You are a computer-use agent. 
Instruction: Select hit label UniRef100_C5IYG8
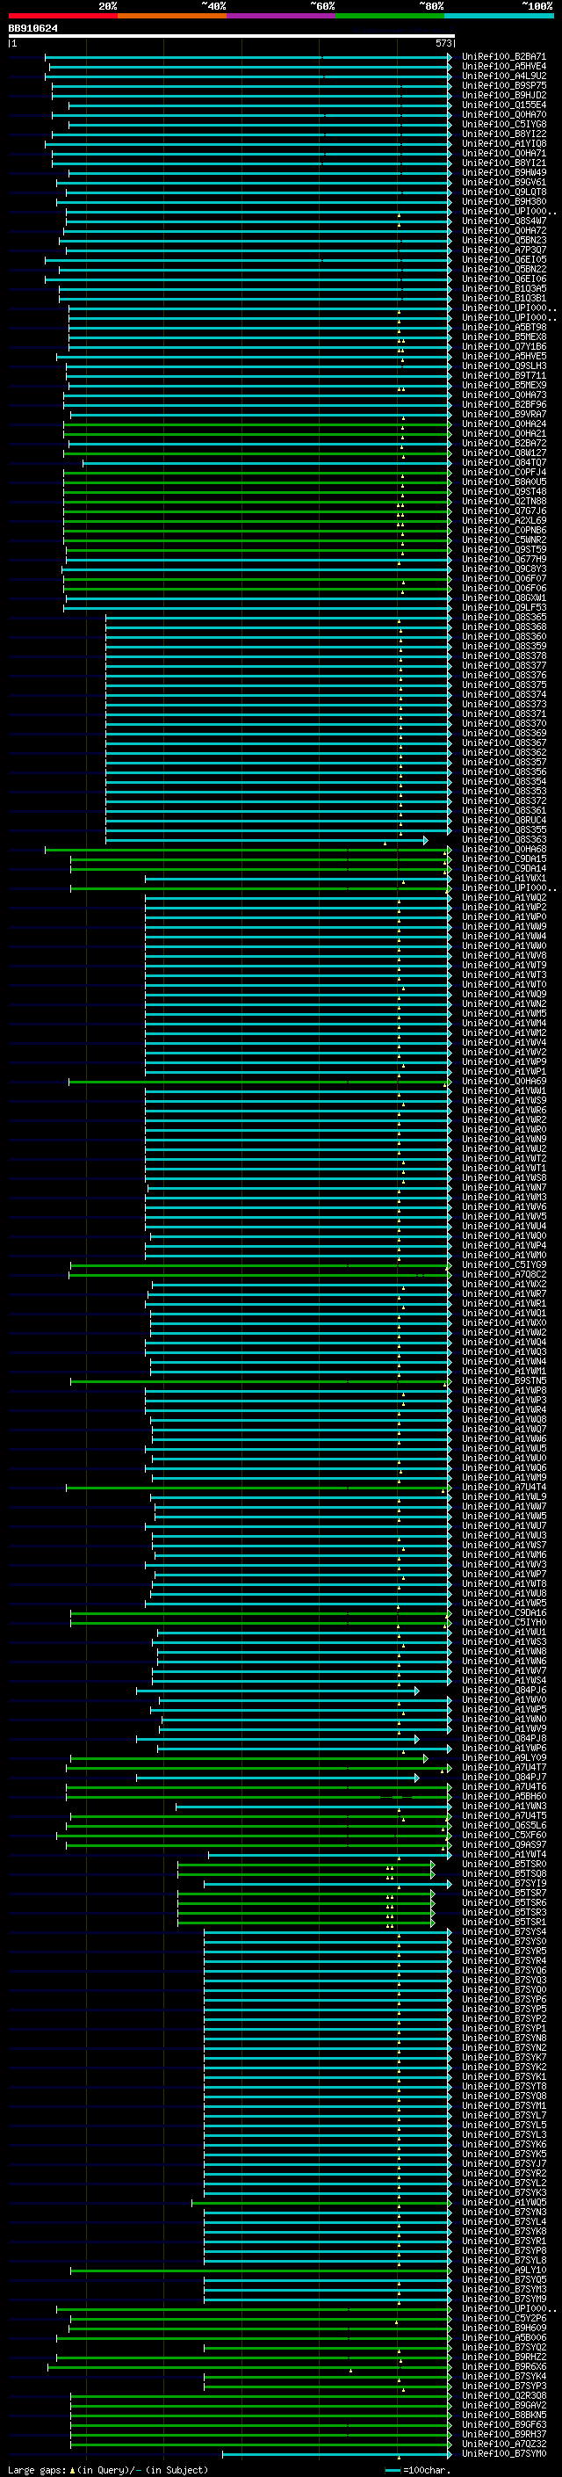503,124
